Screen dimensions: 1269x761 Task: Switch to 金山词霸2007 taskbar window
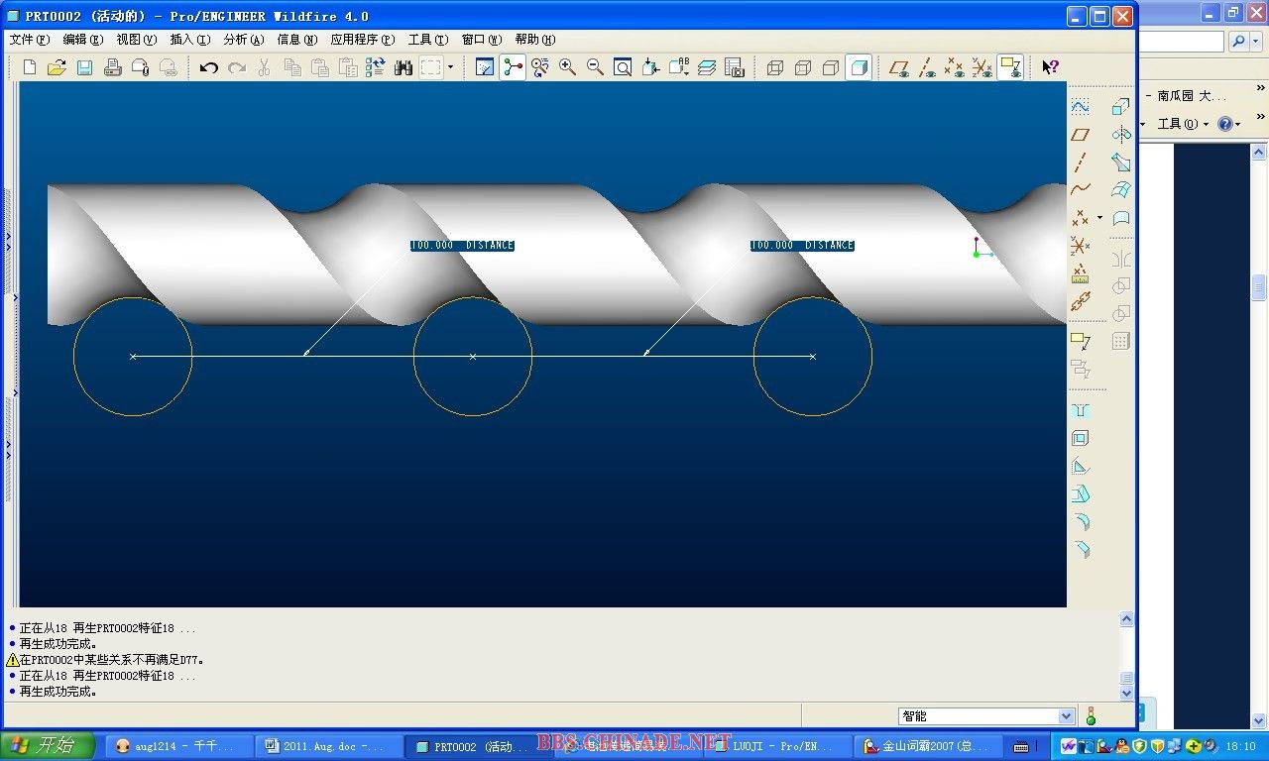coord(930,747)
